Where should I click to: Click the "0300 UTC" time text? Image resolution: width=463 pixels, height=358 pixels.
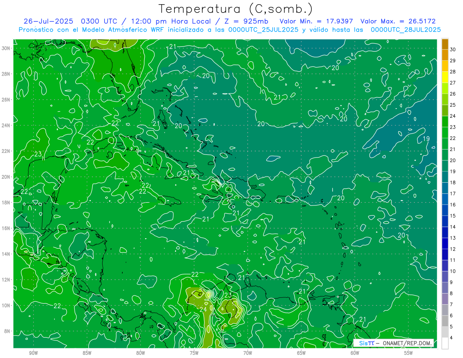[x=99, y=21]
